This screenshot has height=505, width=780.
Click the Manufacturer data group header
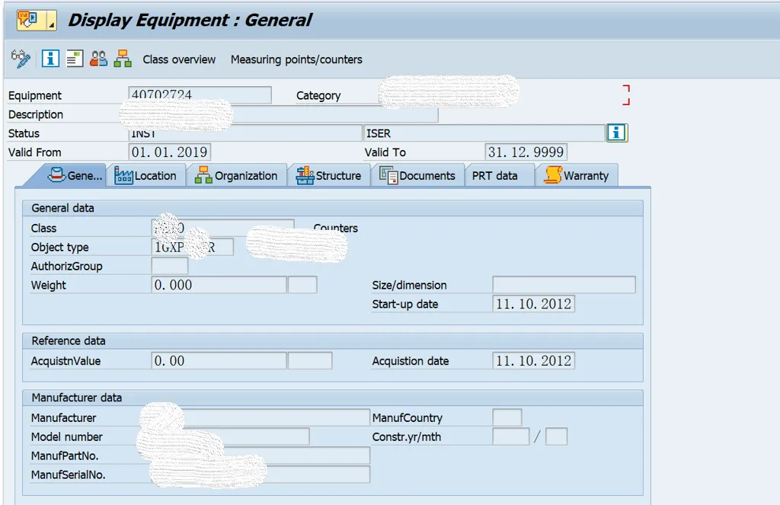click(77, 398)
